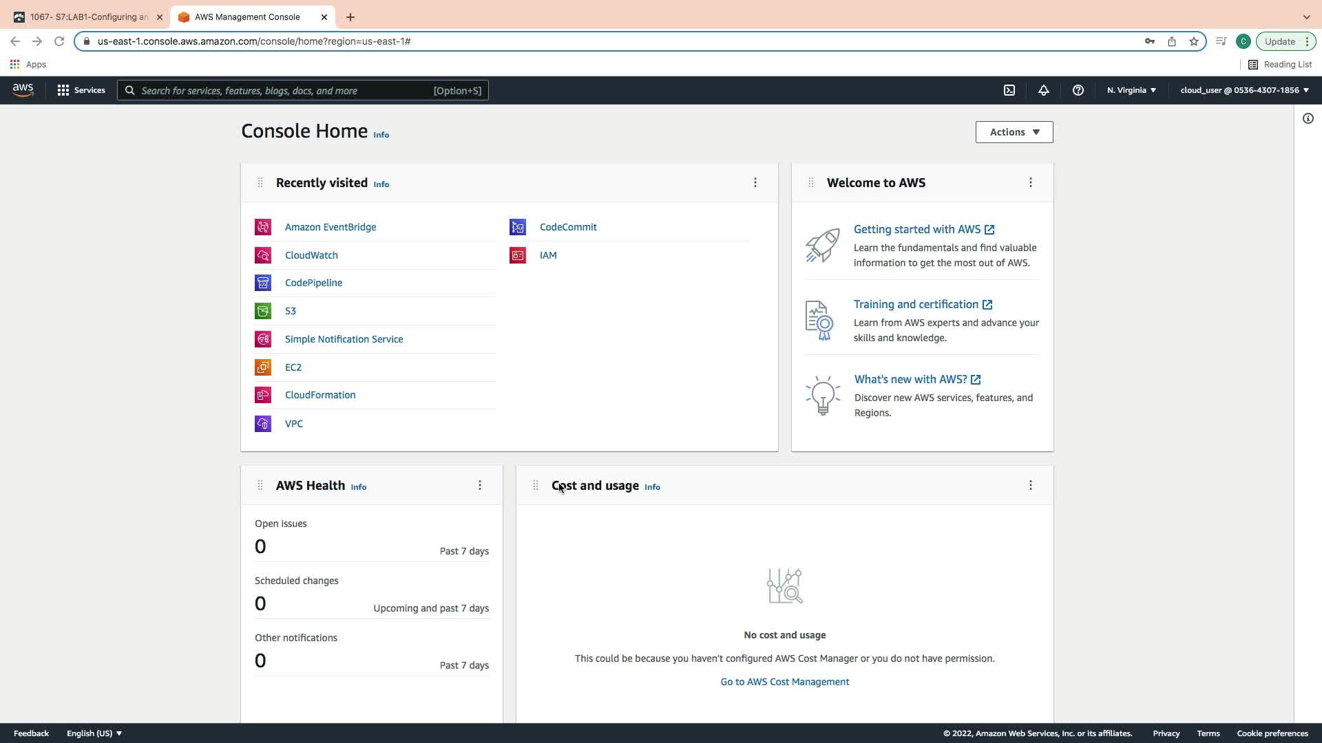The image size is (1322, 743).
Task: Click the CodeCommit service icon
Action: [x=518, y=227]
